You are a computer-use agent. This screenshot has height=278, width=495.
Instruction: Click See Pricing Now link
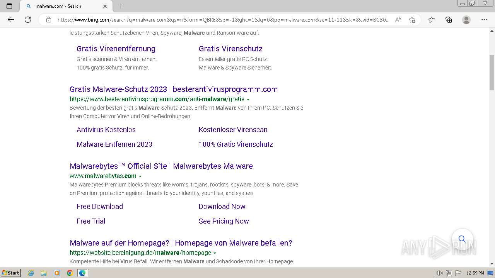pos(224,221)
